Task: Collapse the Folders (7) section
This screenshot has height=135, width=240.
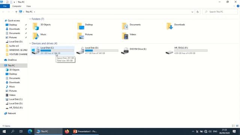Action: 30,19
